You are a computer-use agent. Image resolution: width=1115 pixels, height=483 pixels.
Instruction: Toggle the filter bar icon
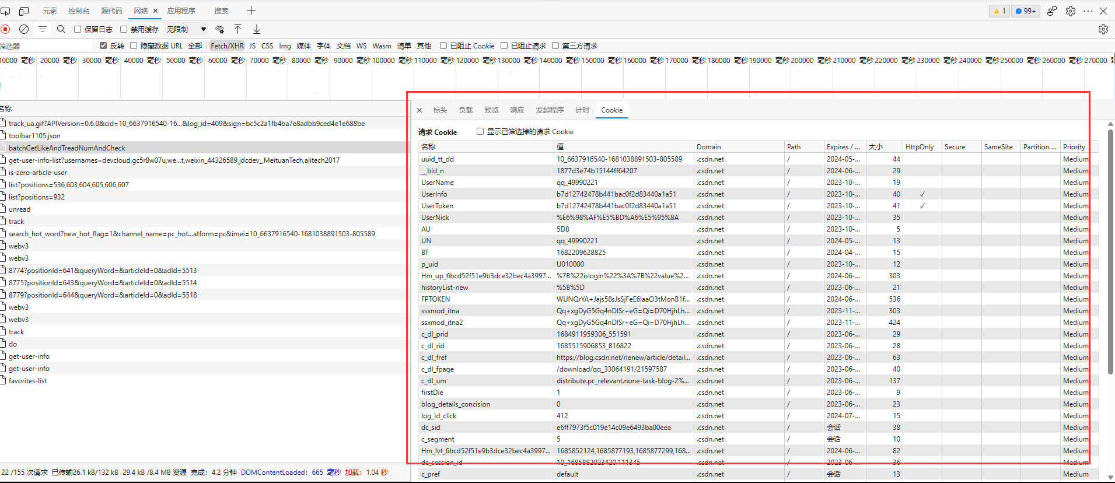coord(43,29)
